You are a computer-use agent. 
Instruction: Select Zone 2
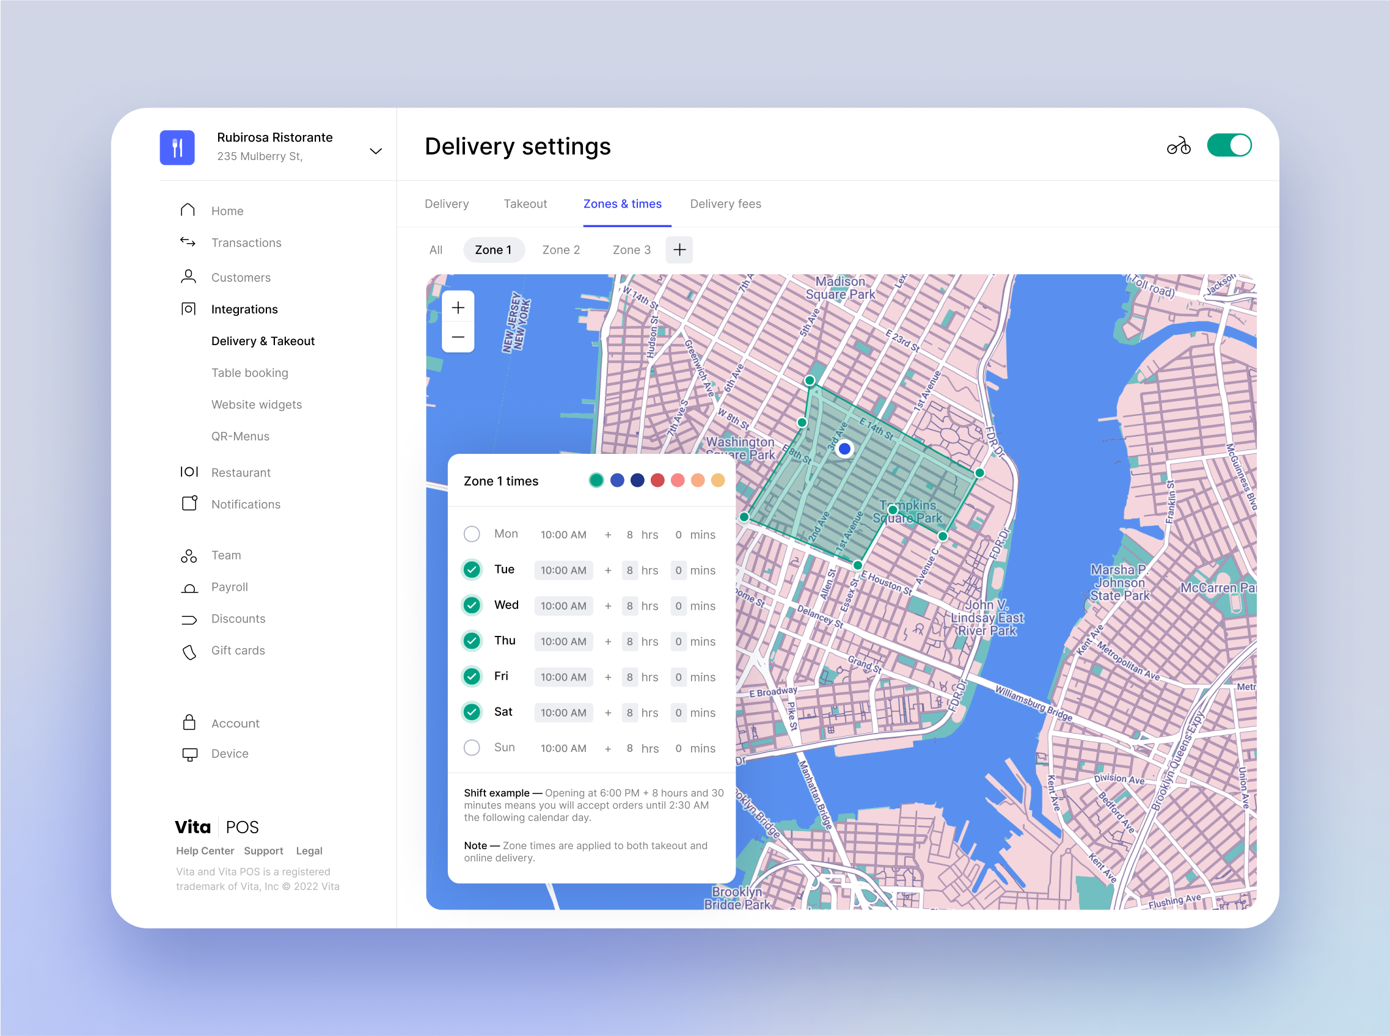click(561, 250)
